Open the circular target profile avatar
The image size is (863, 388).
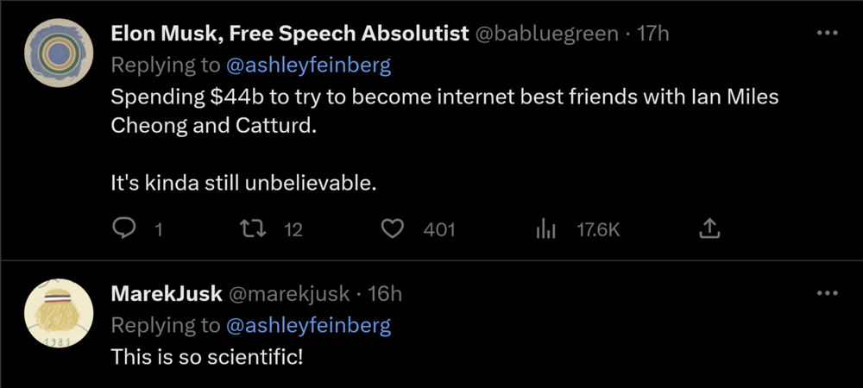pyautogui.click(x=57, y=52)
